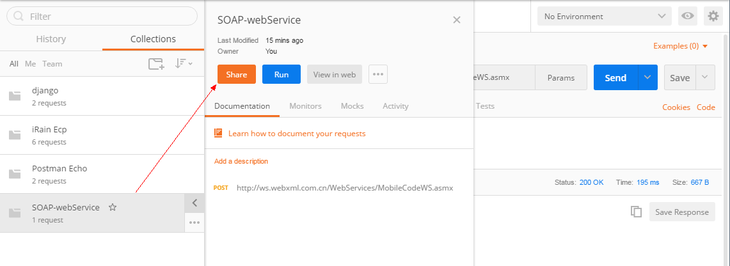Switch to the History tab
The image size is (730, 266).
click(x=51, y=39)
